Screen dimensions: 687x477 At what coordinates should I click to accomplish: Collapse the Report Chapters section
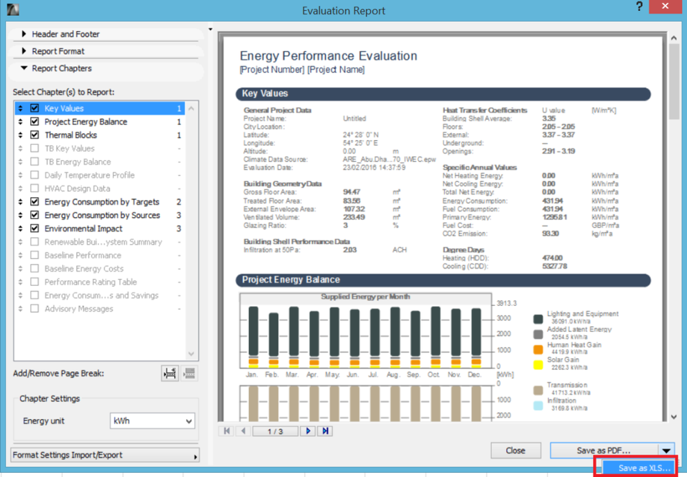(x=61, y=68)
